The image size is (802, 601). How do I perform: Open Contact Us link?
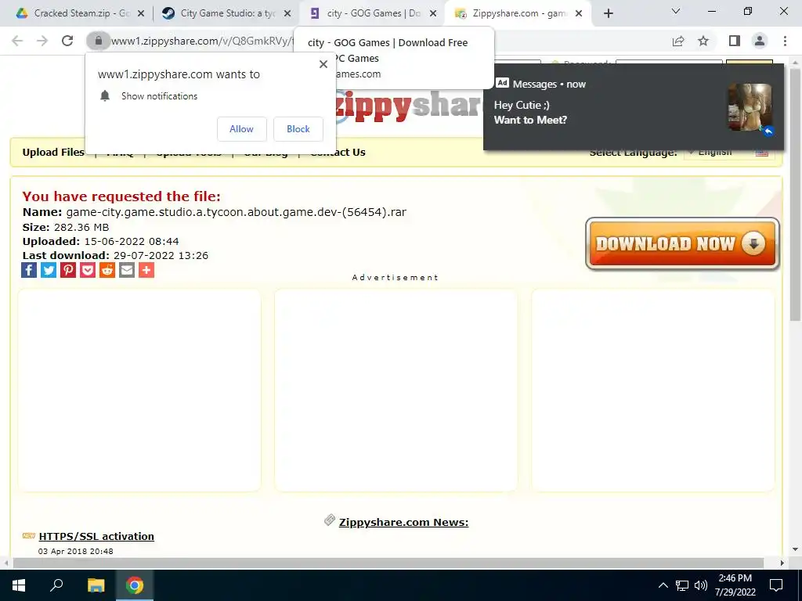338,153
